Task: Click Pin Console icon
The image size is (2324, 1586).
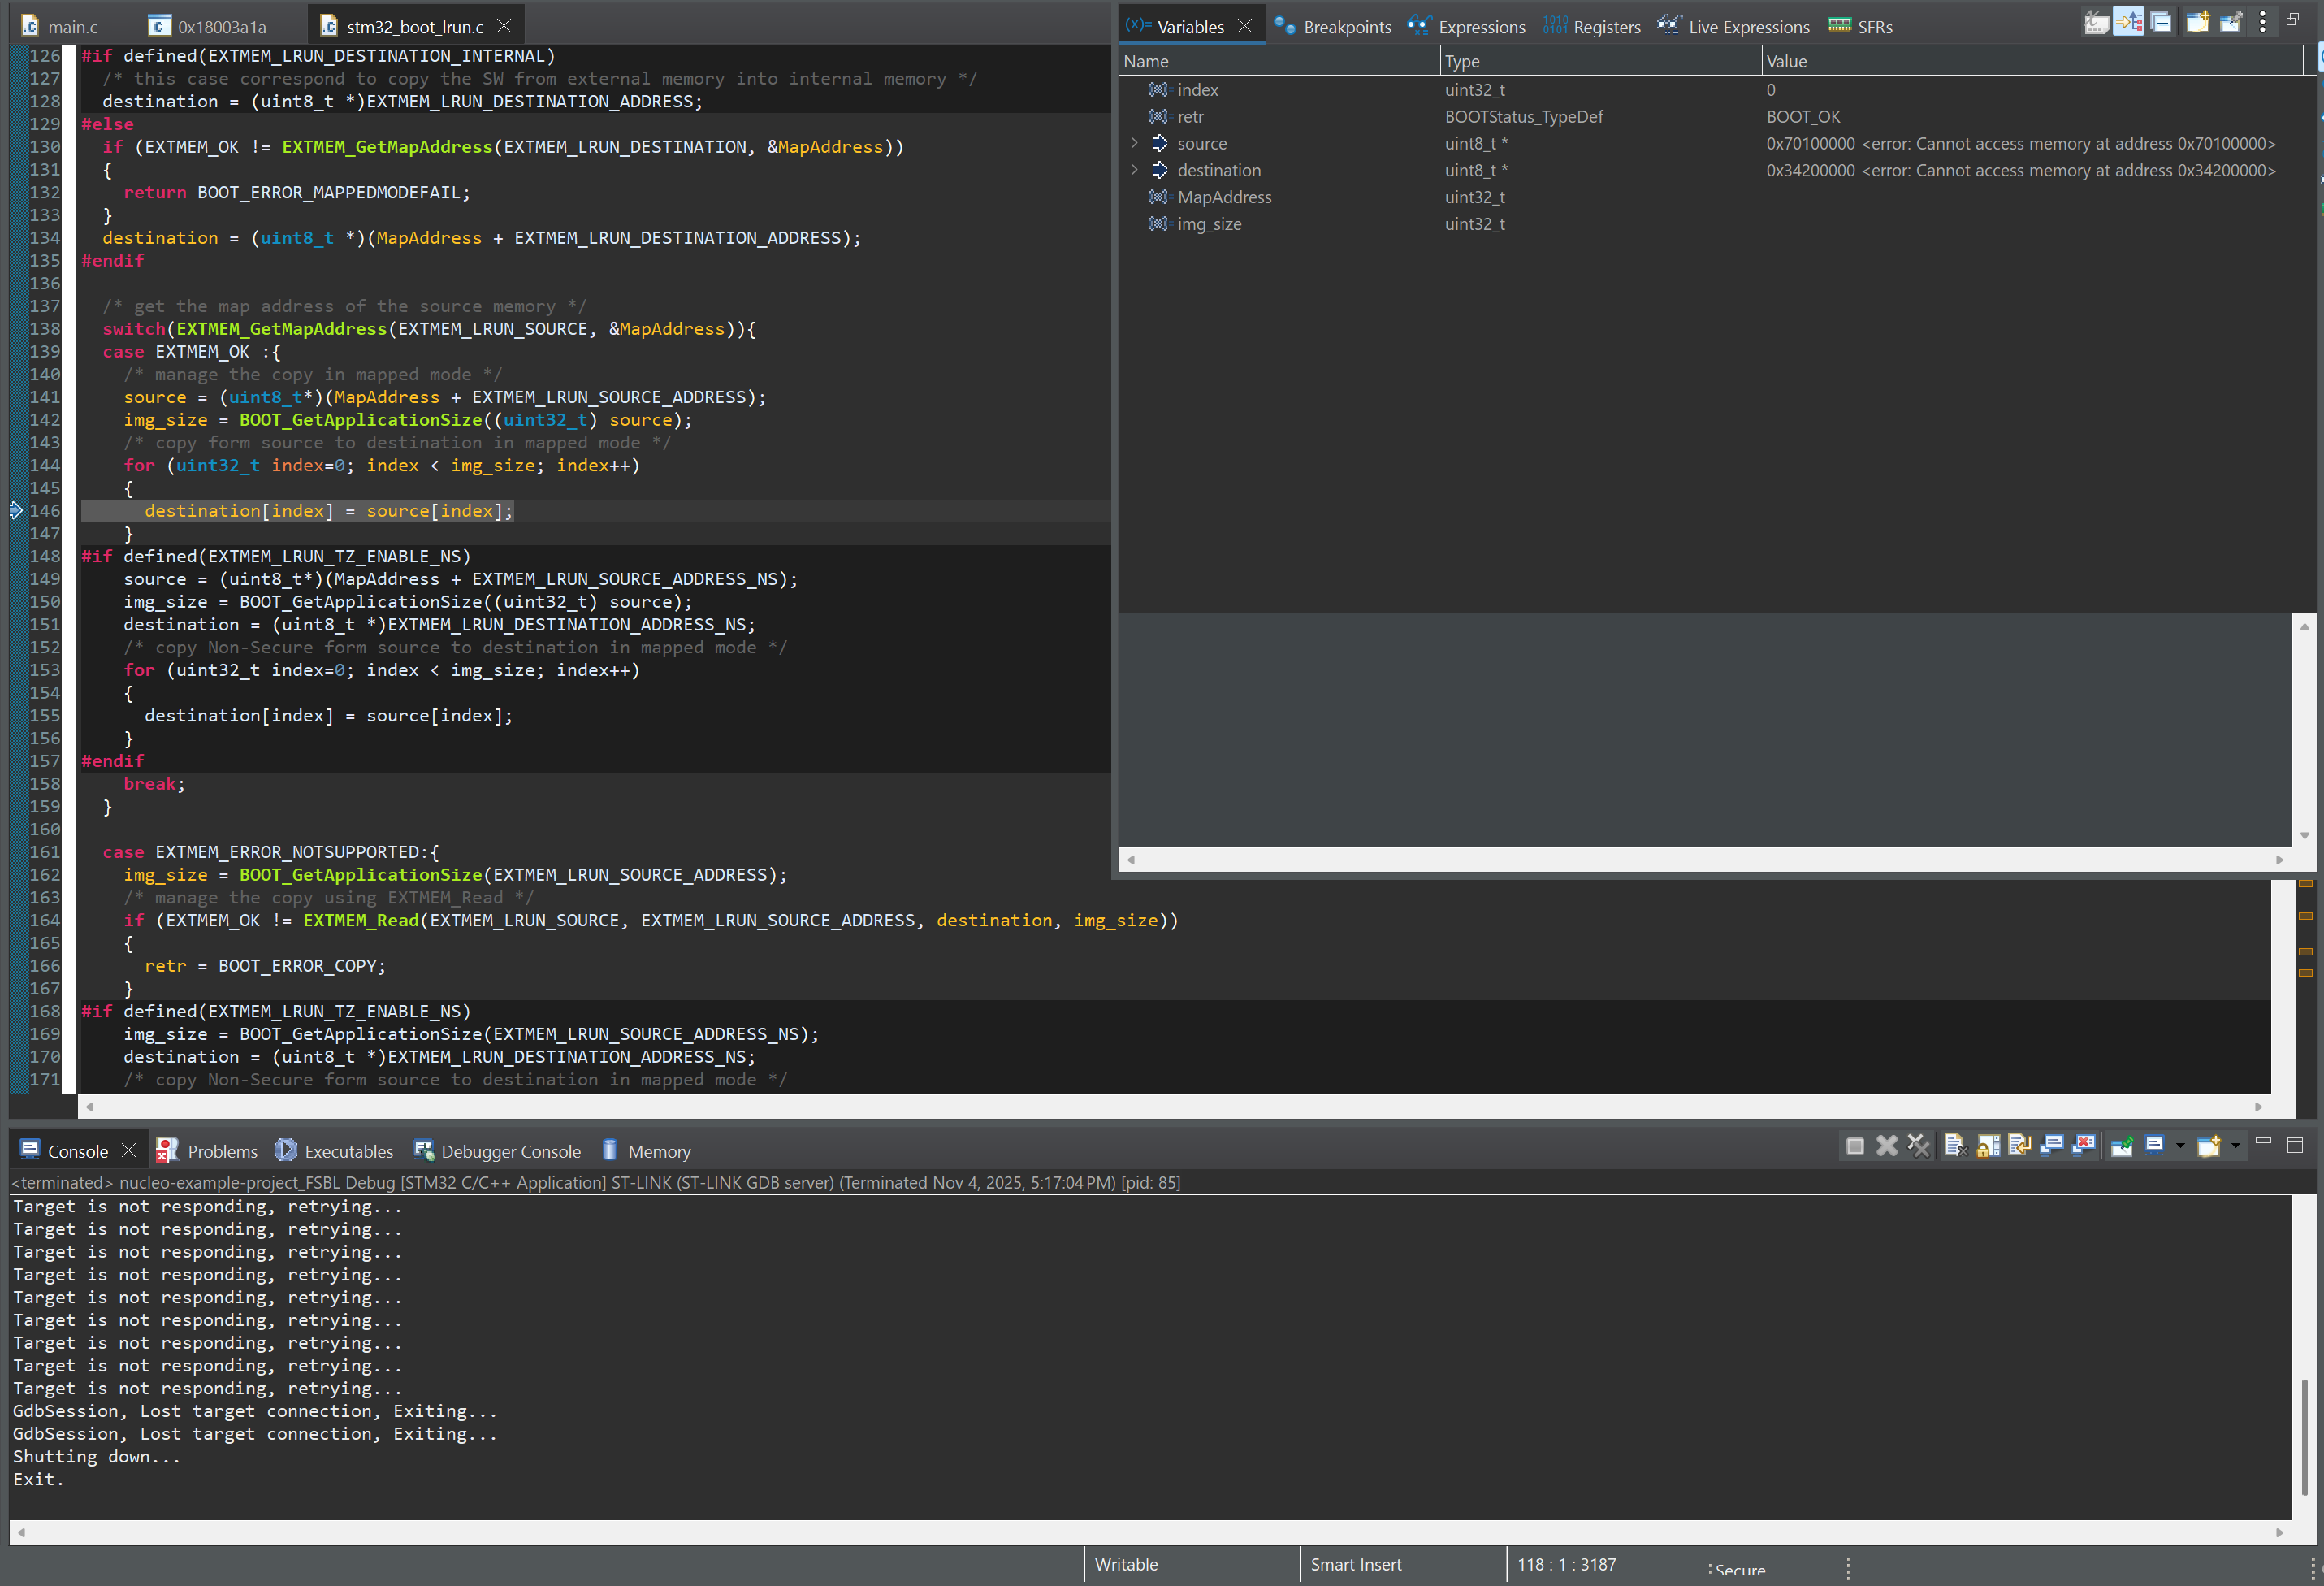Action: [x=2122, y=1146]
